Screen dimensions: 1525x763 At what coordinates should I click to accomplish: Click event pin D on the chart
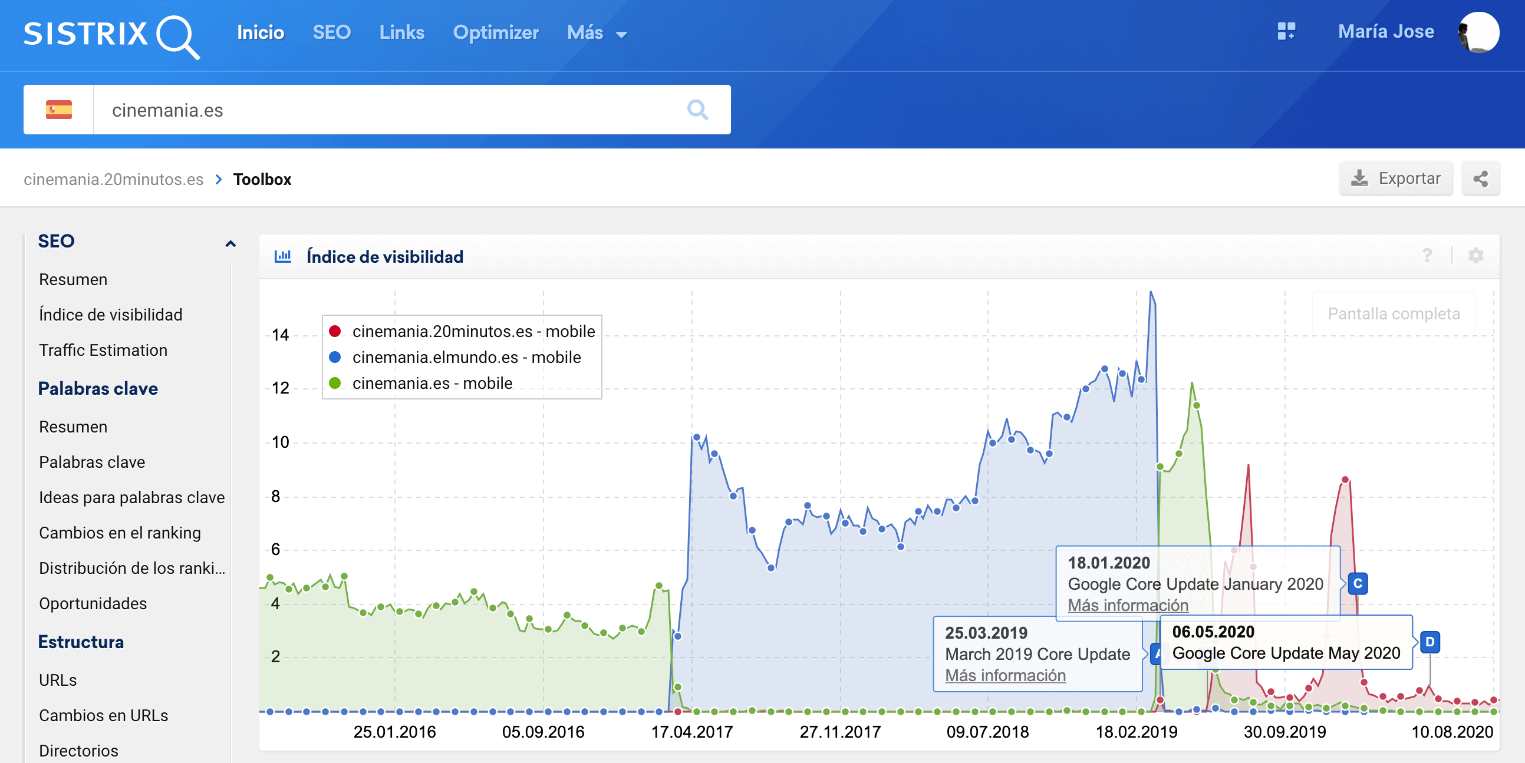(x=1430, y=642)
